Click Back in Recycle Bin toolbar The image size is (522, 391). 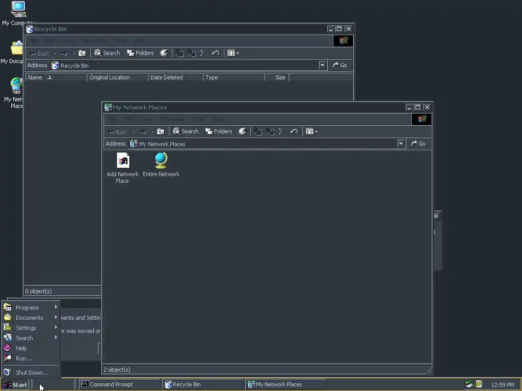tap(40, 53)
